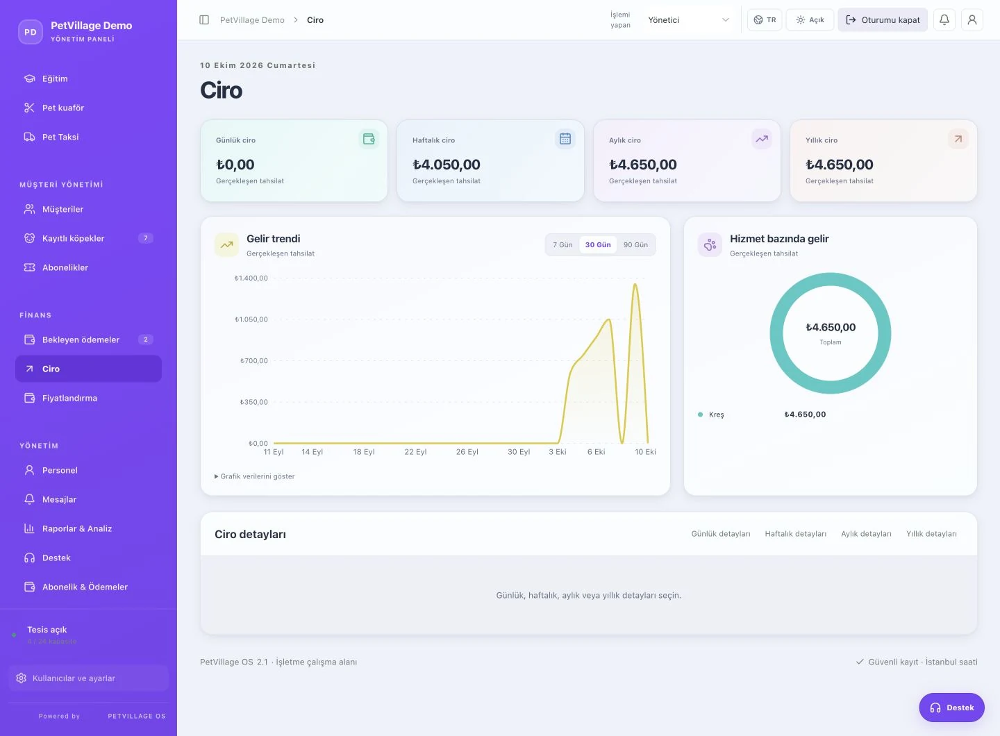Toggle the Açık light theme button
1000x736 pixels.
click(810, 20)
